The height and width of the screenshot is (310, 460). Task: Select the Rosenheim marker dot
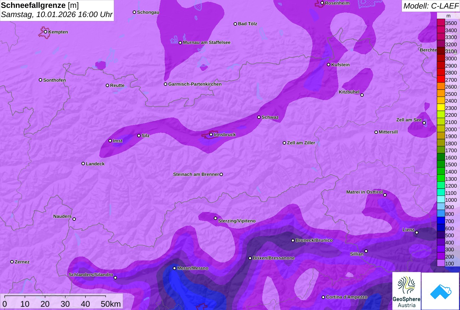tap(322, 3)
